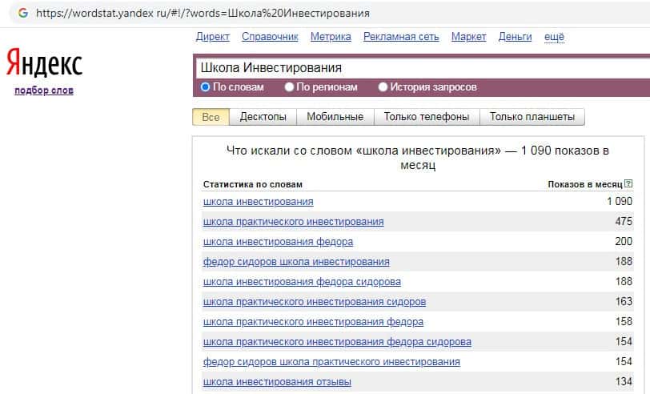650x394 pixels.
Task: Select the По регионам radio button
Action: point(290,87)
